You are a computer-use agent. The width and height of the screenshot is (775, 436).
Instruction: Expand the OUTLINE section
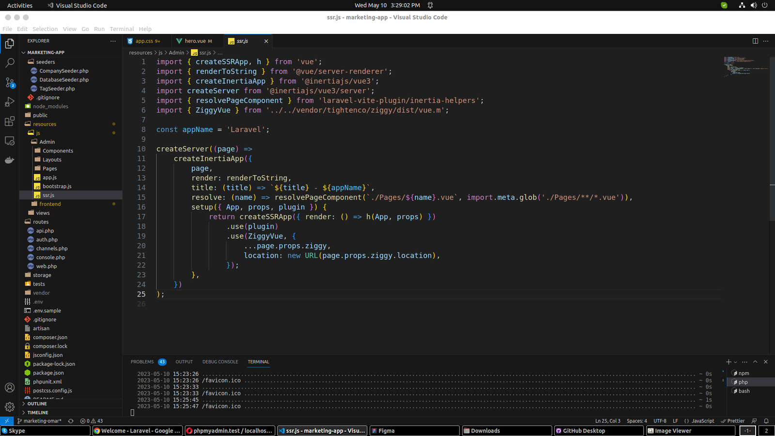[37, 404]
